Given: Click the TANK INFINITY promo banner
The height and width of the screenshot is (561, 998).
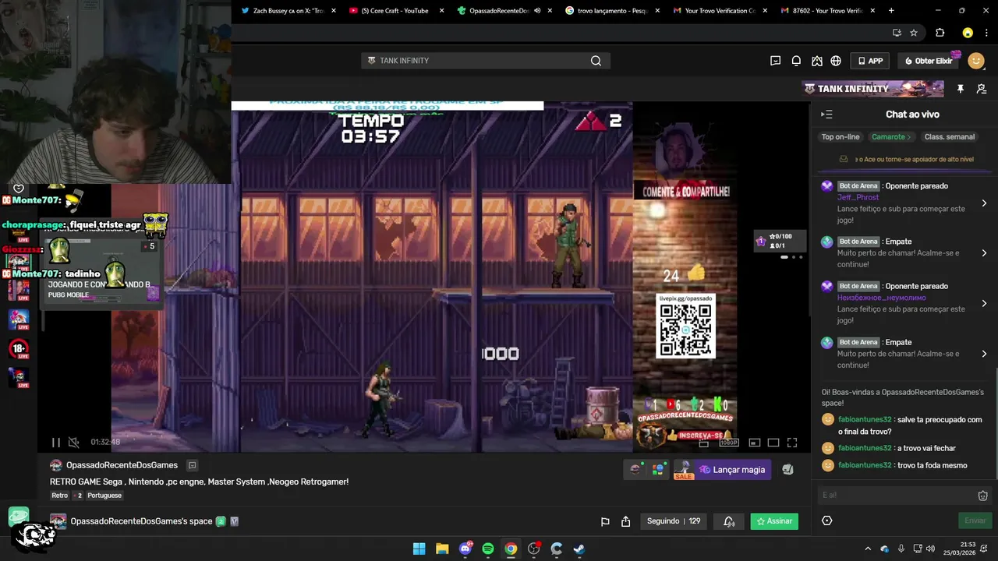Looking at the screenshot, I should tap(872, 89).
